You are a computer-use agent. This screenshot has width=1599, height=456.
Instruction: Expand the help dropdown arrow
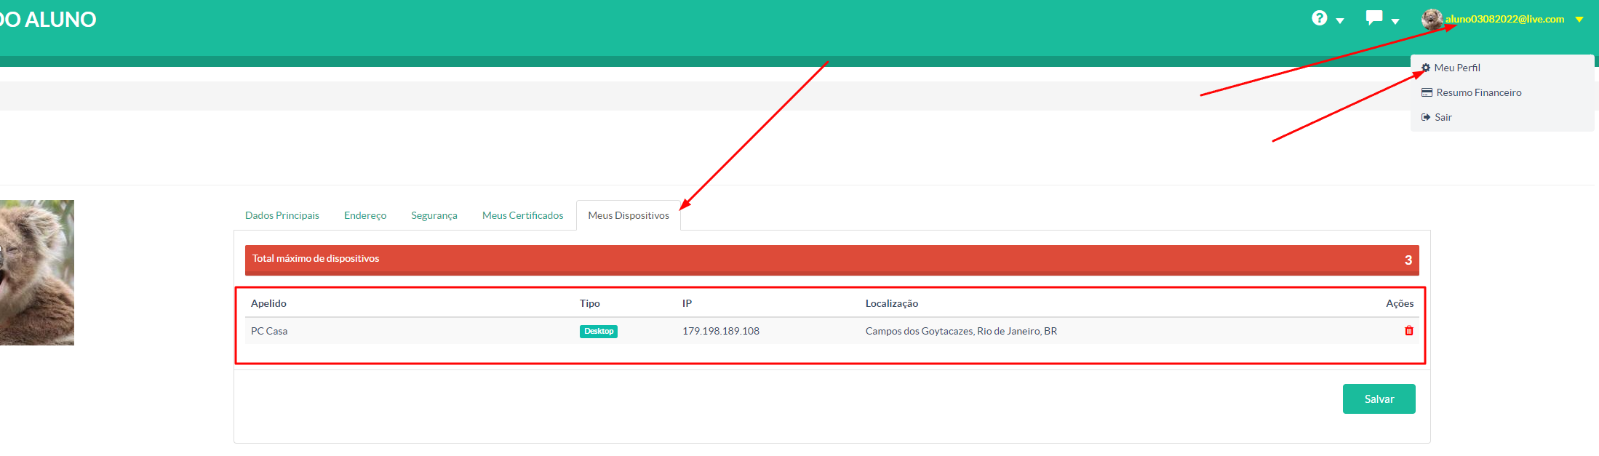pos(1340,21)
